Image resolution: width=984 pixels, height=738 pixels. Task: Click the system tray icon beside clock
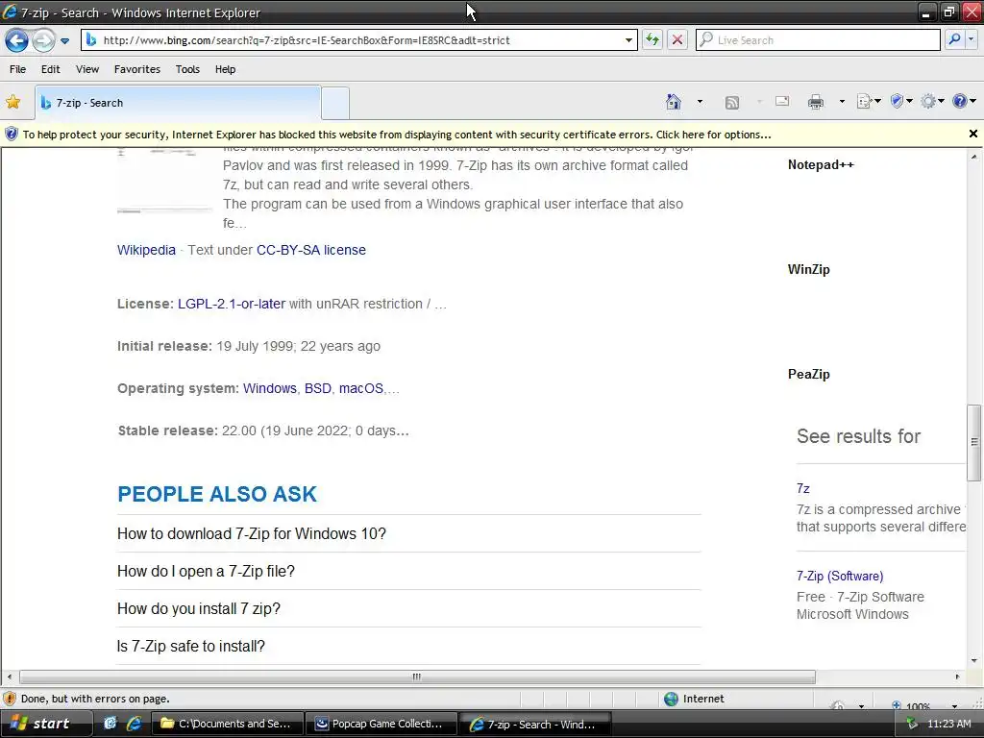pyautogui.click(x=912, y=724)
